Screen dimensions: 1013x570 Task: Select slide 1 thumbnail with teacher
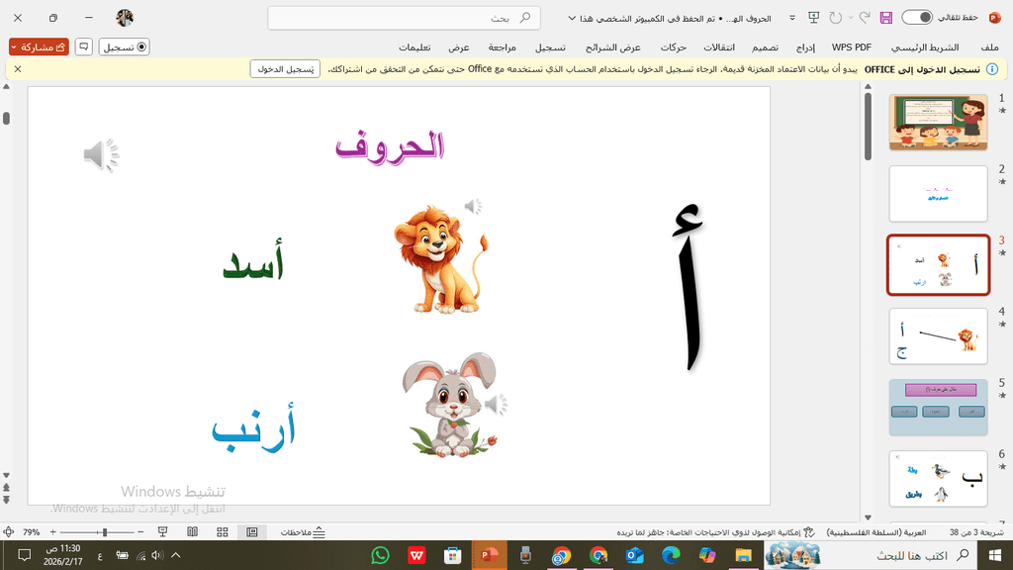pos(938,122)
